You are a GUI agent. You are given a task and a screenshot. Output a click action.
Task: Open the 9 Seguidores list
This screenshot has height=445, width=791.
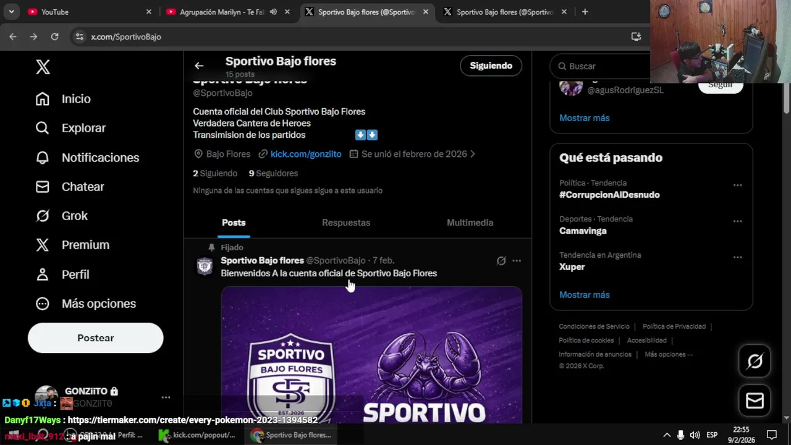pyautogui.click(x=273, y=174)
